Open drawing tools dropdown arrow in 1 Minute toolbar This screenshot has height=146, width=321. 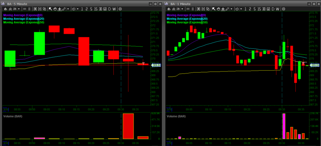click(232, 9)
